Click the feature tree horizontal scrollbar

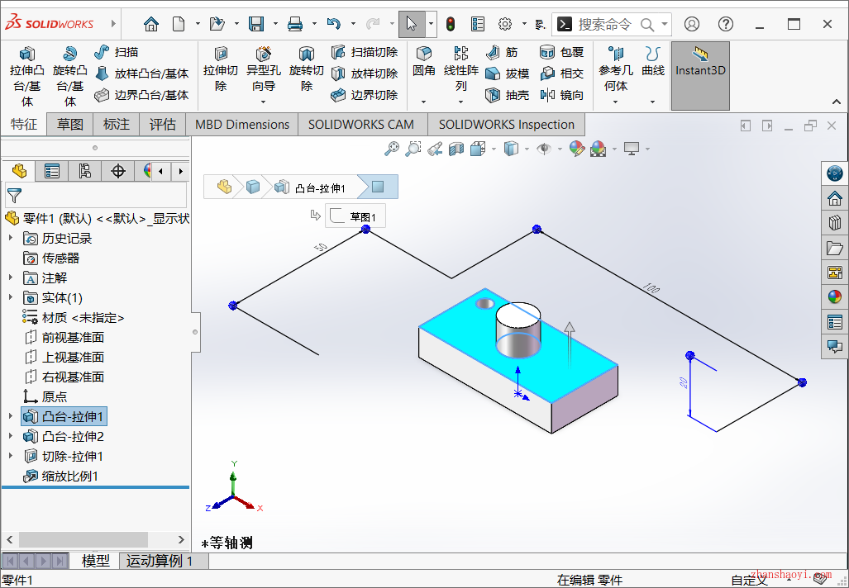[x=83, y=539]
